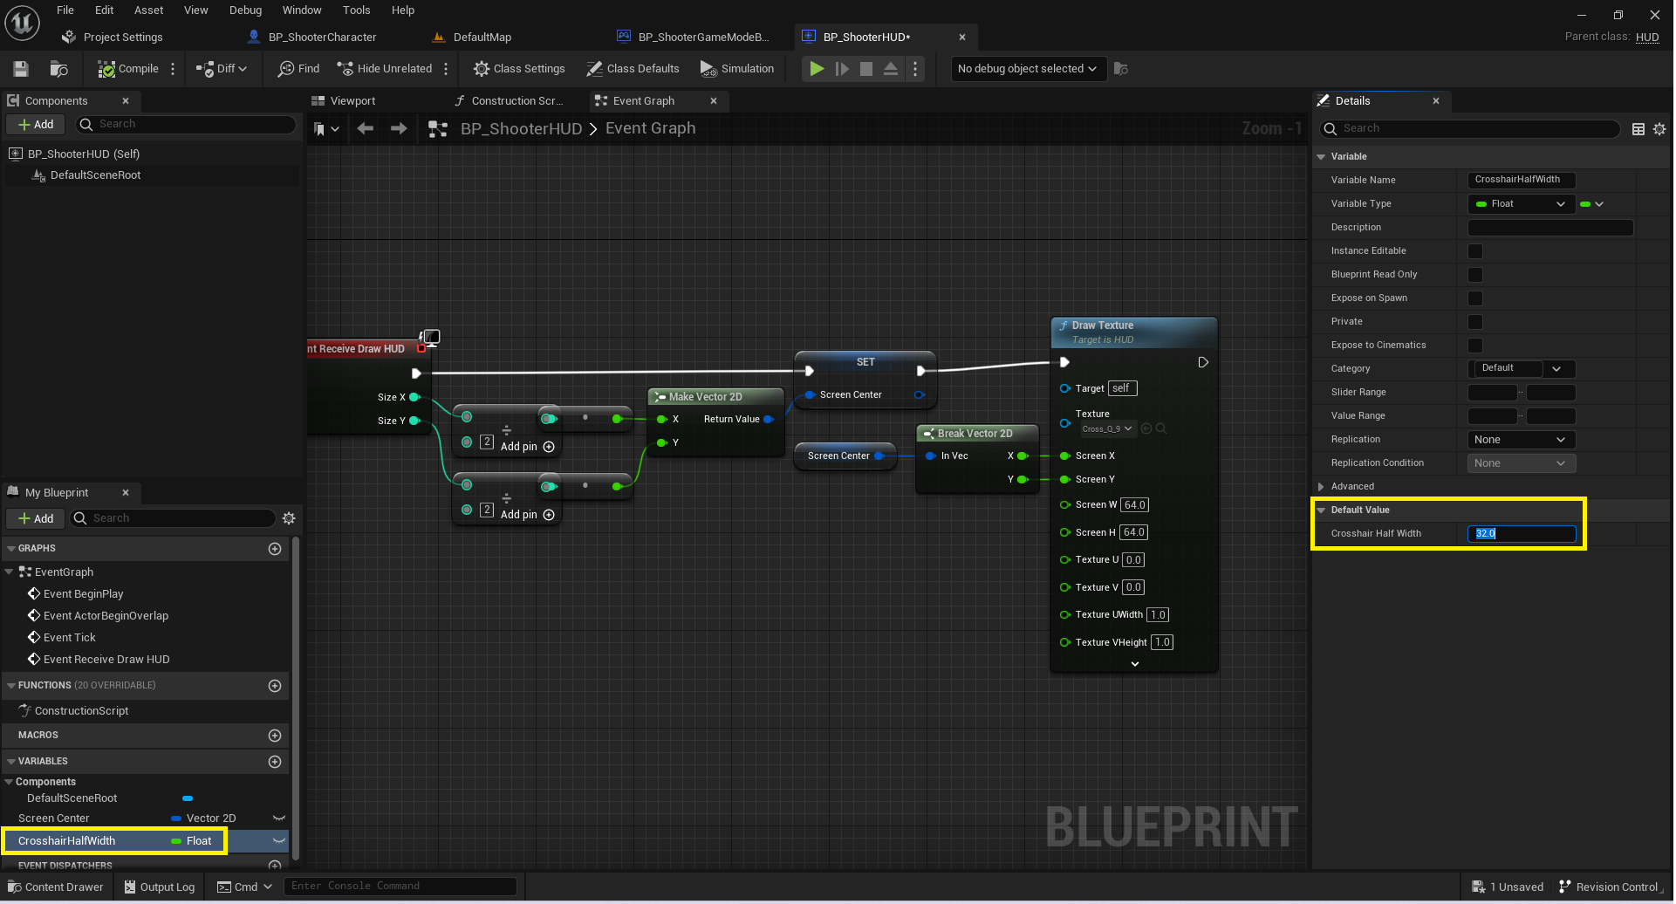1676x904 pixels.
Task: Open Class Defaults
Action: [x=633, y=69]
